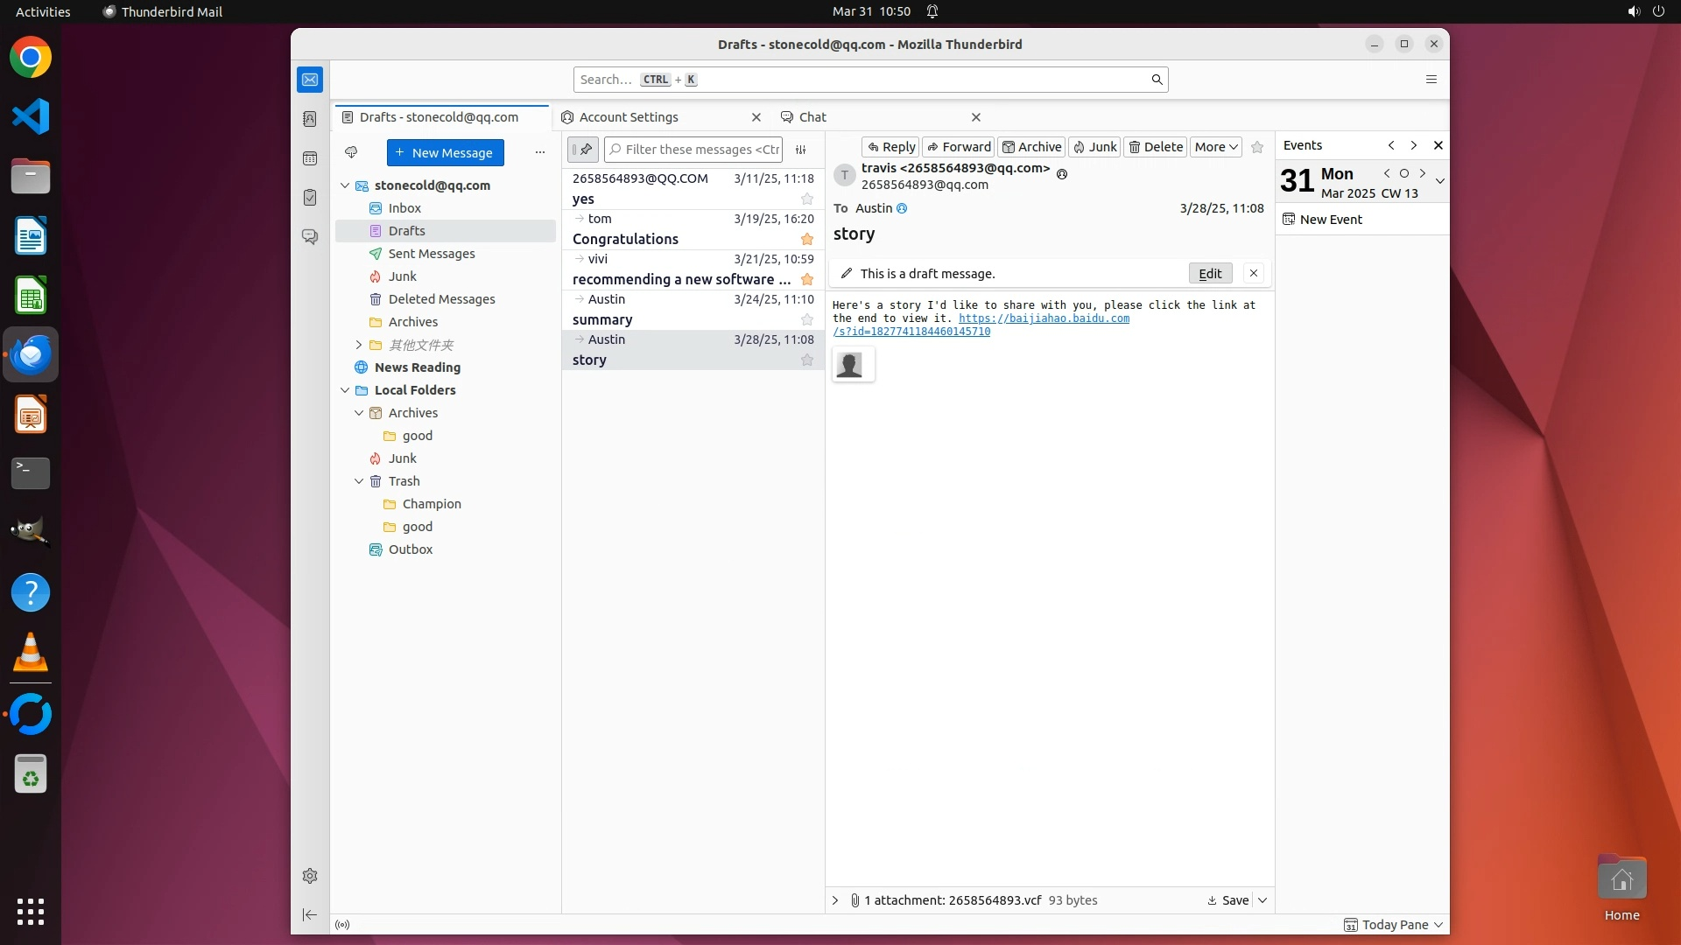Expand the 其他文件夹 folder
Image resolution: width=1681 pixels, height=945 pixels.
[359, 345]
